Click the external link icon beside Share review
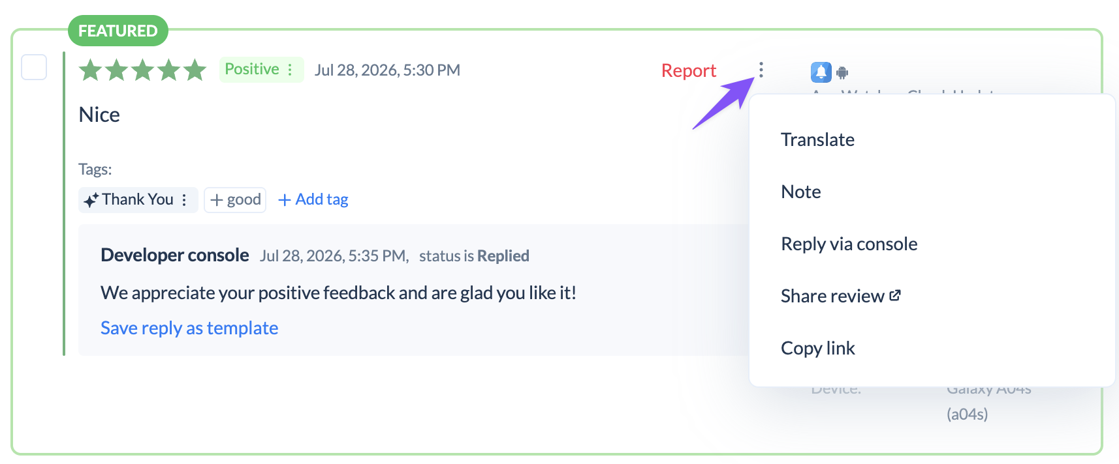The width and height of the screenshot is (1119, 464). click(895, 295)
